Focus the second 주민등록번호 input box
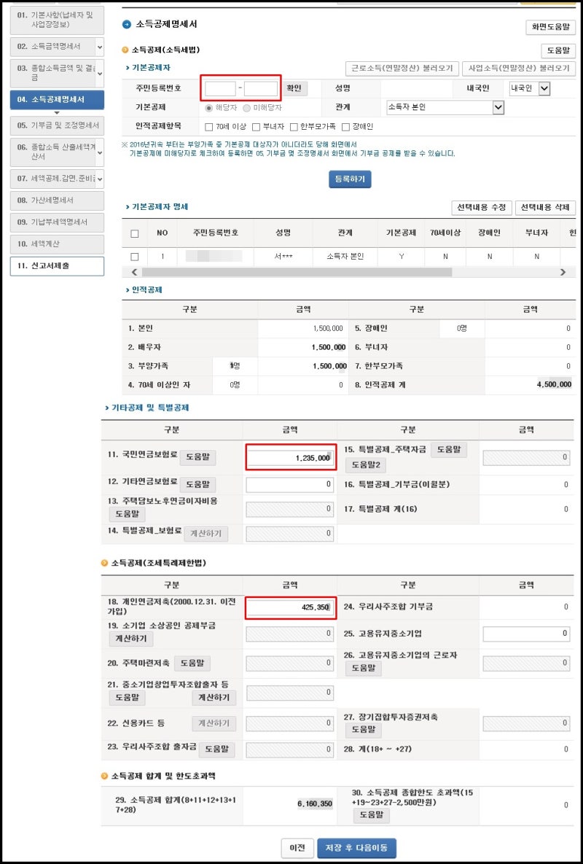Viewport: 583px width, 864px height. tap(260, 89)
